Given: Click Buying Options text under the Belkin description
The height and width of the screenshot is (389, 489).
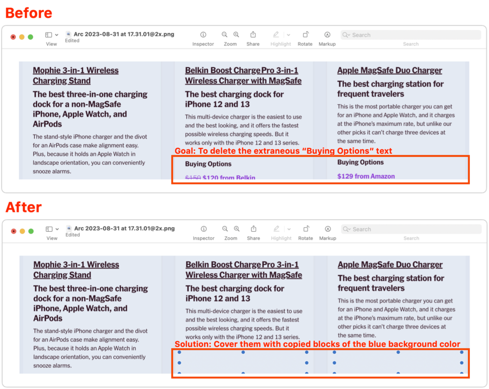Looking at the screenshot, I should 208,164.
